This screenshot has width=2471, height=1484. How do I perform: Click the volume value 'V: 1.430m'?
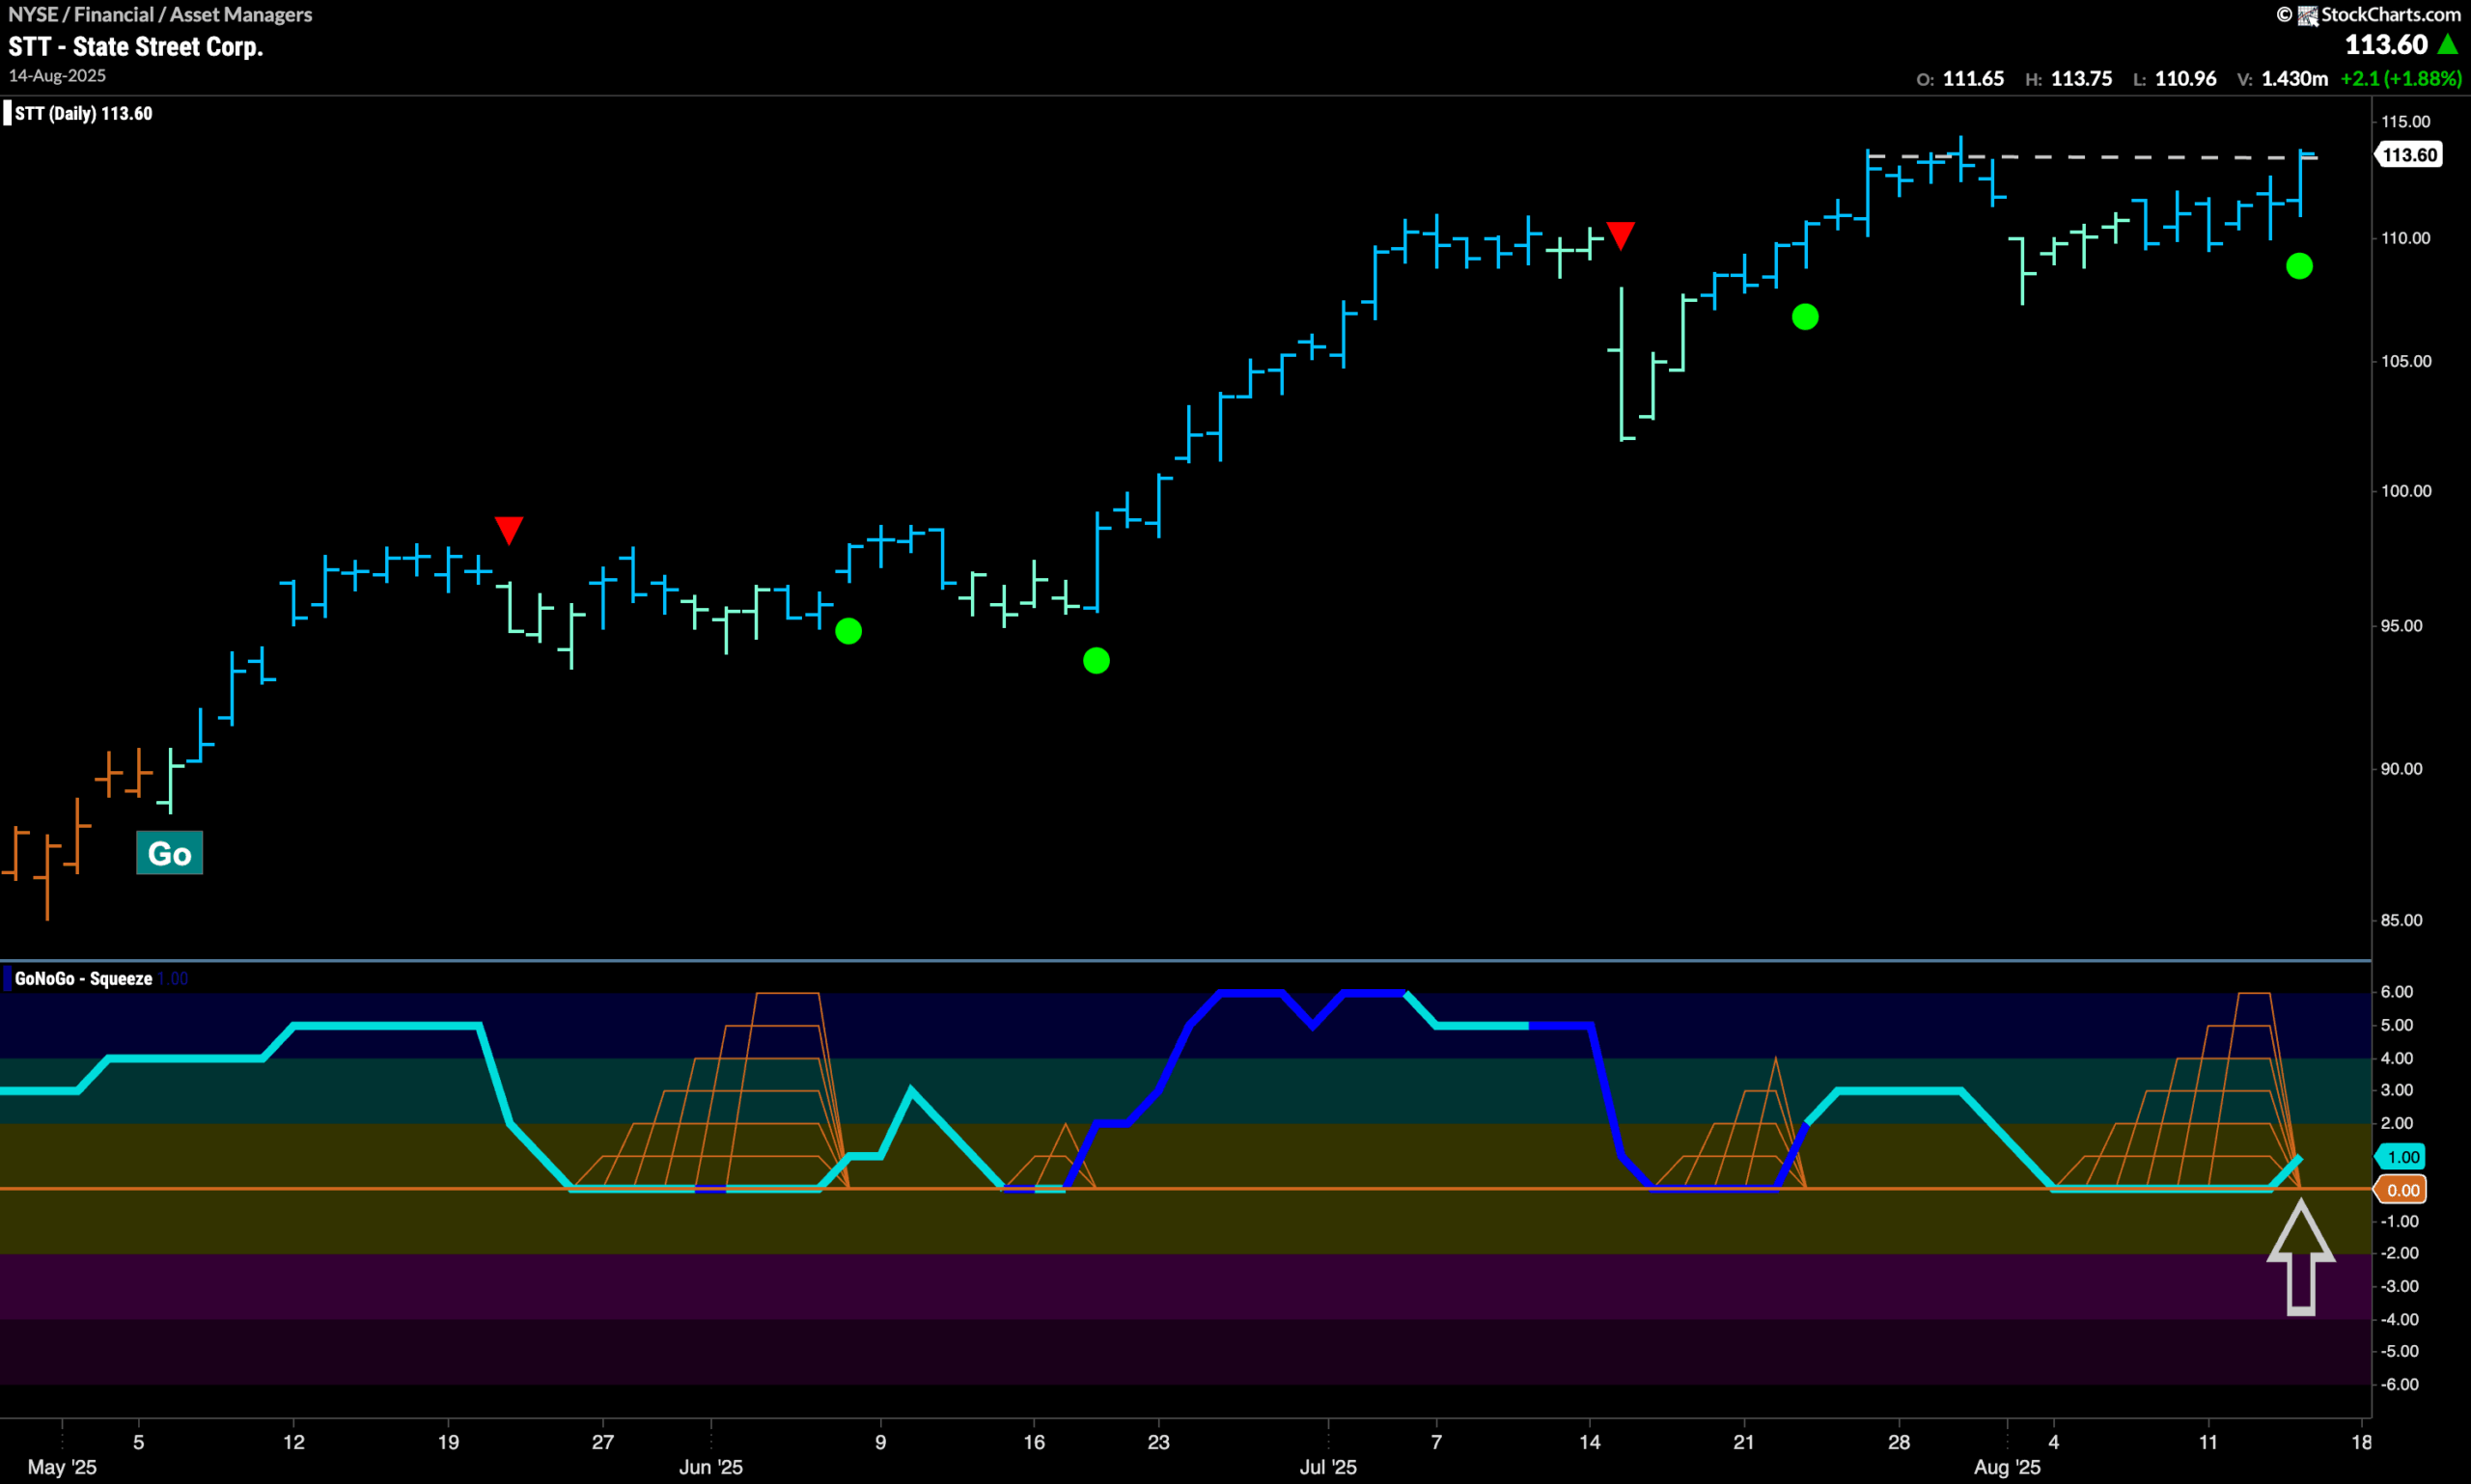click(x=2282, y=78)
